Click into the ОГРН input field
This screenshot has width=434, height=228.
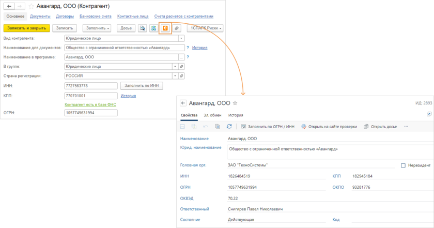tap(90, 113)
